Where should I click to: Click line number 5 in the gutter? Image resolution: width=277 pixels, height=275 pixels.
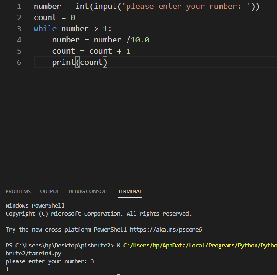pos(19,51)
